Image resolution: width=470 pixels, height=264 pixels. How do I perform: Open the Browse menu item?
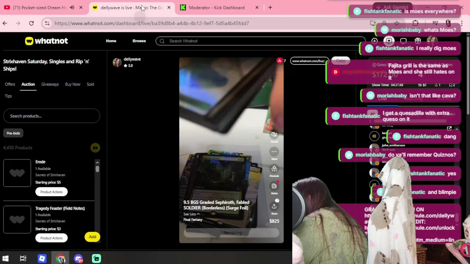(139, 41)
